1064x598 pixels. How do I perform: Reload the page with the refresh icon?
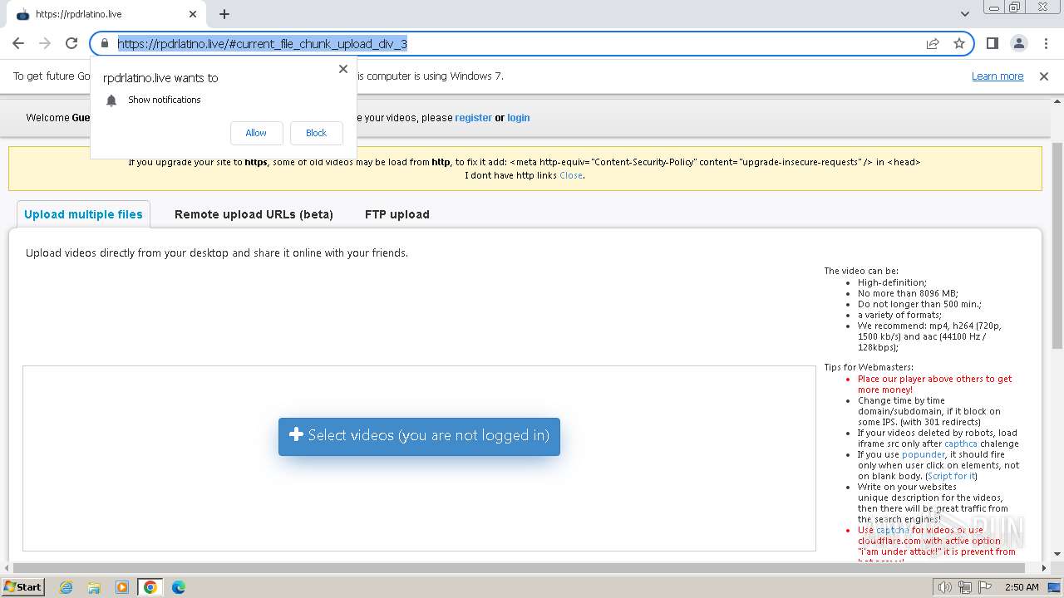tap(71, 43)
